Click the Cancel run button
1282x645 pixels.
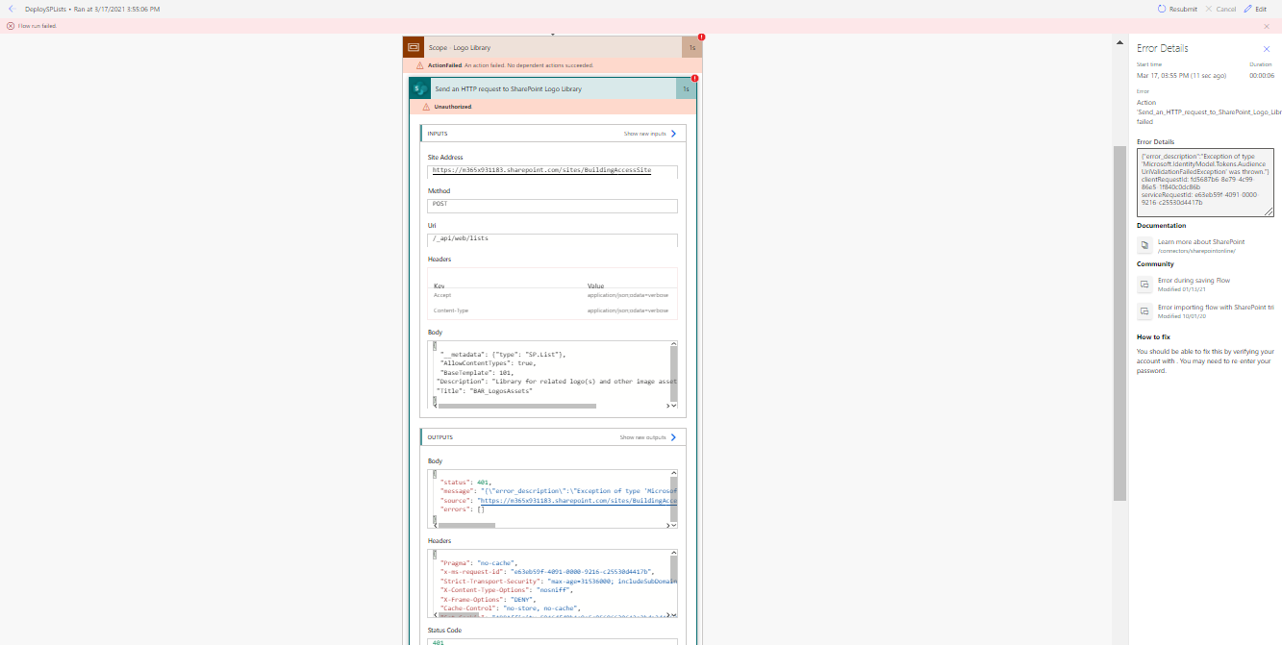pyautogui.click(x=1220, y=9)
